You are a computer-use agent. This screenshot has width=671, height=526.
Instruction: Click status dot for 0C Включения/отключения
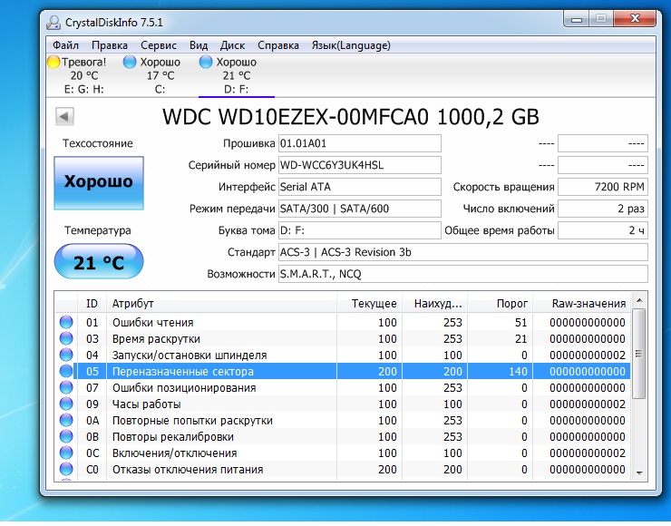click(66, 453)
